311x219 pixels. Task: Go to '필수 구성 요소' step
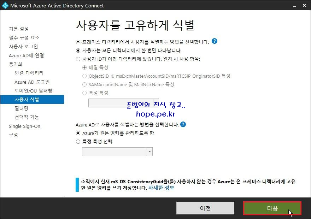(x=24, y=38)
